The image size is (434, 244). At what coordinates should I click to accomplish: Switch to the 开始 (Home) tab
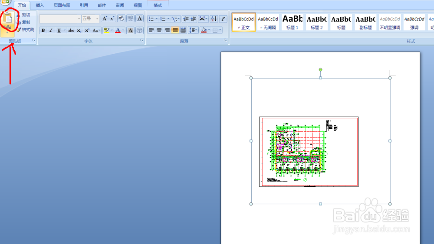click(x=22, y=5)
